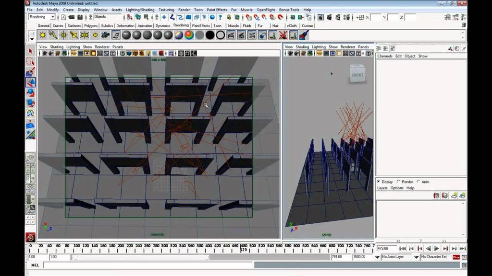Image resolution: width=492 pixels, height=276 pixels.
Task: Open the Objects selection mask dropdown
Action: 107,17
